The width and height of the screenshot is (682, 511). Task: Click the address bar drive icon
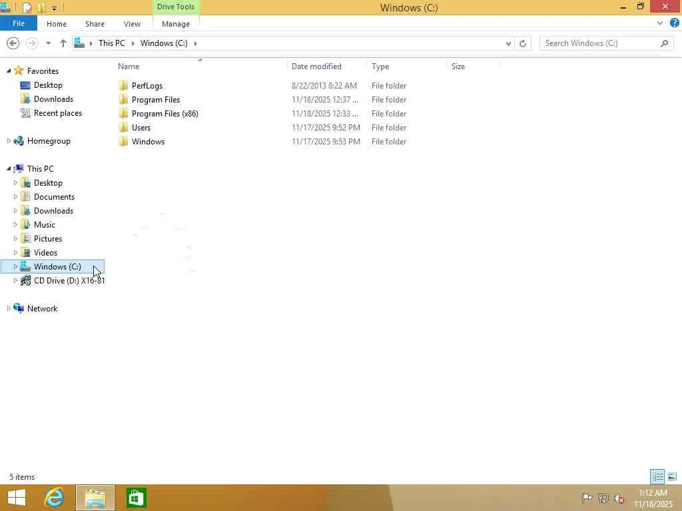79,43
